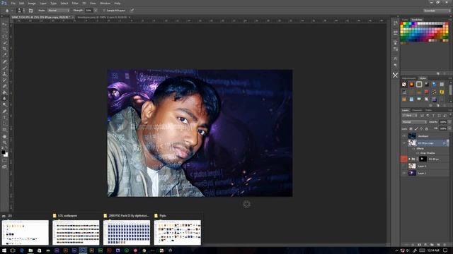Viewport: 453px width, 254px height.
Task: Select the Blur tool in toolbox
Action: (5, 99)
